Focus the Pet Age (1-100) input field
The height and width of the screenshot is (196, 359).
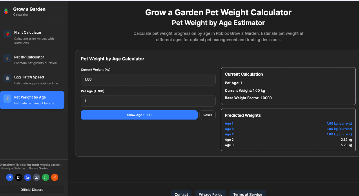[x=148, y=101]
